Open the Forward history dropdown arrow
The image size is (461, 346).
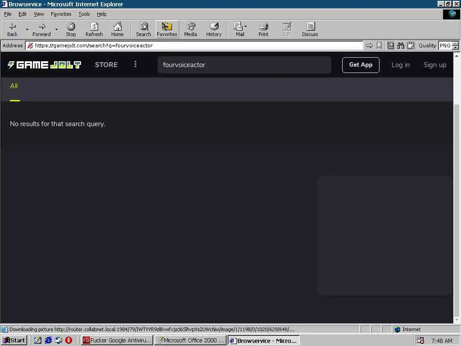click(56, 29)
